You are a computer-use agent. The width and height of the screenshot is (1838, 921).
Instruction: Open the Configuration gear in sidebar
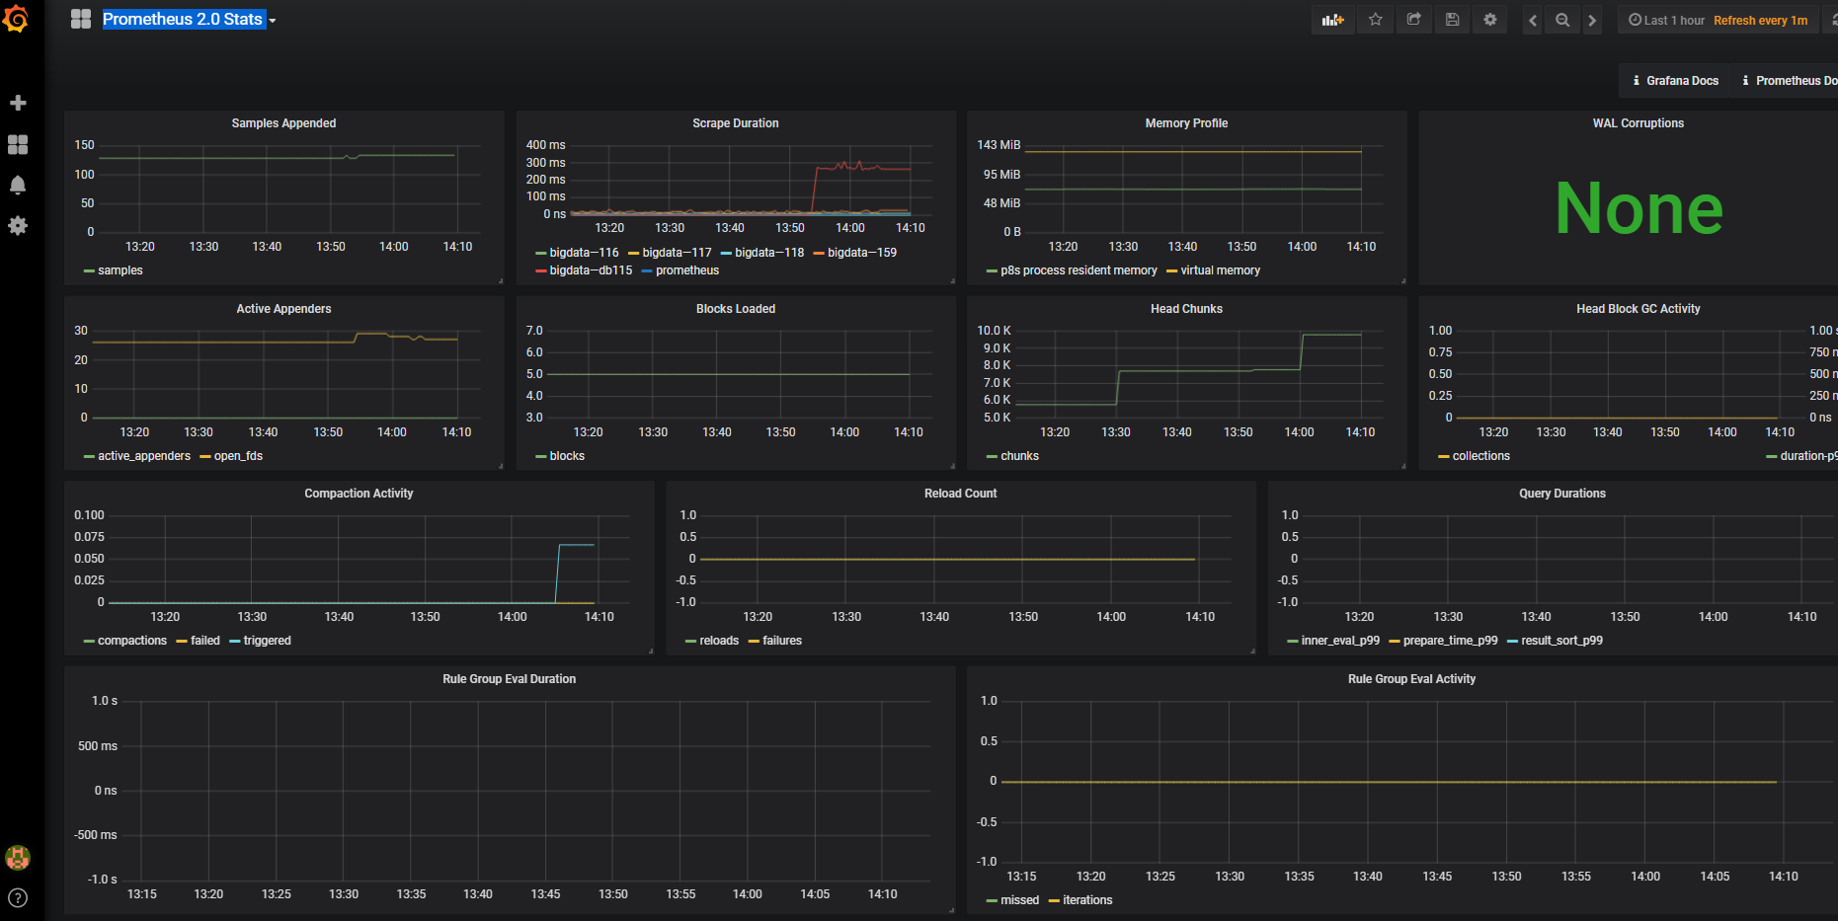18,225
